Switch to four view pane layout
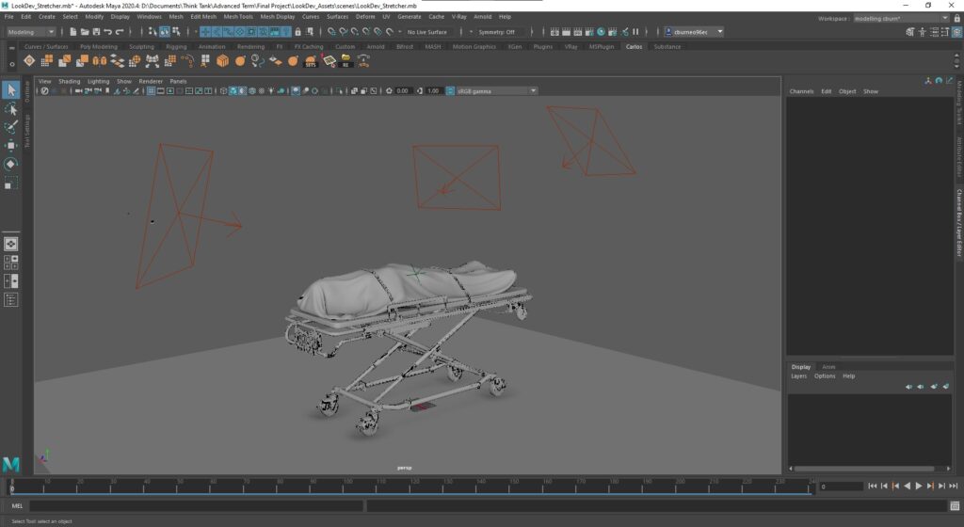964x527 pixels. coord(10,263)
